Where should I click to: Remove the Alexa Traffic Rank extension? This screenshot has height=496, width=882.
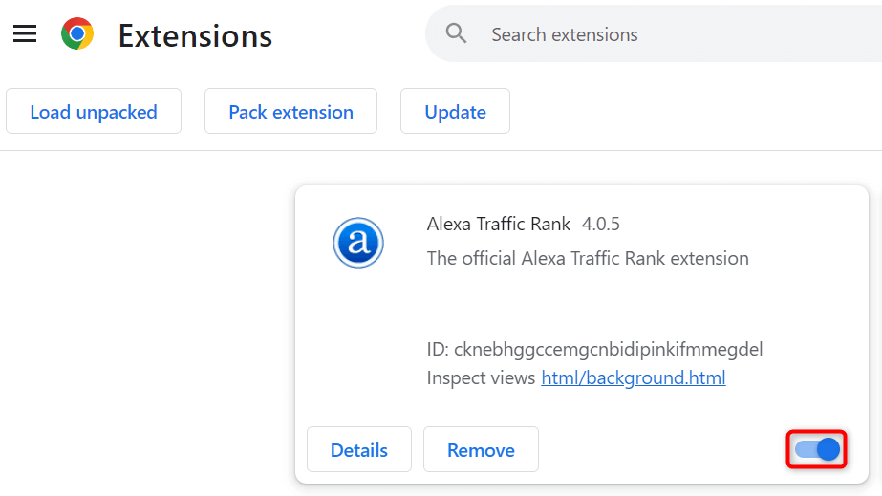tap(481, 450)
